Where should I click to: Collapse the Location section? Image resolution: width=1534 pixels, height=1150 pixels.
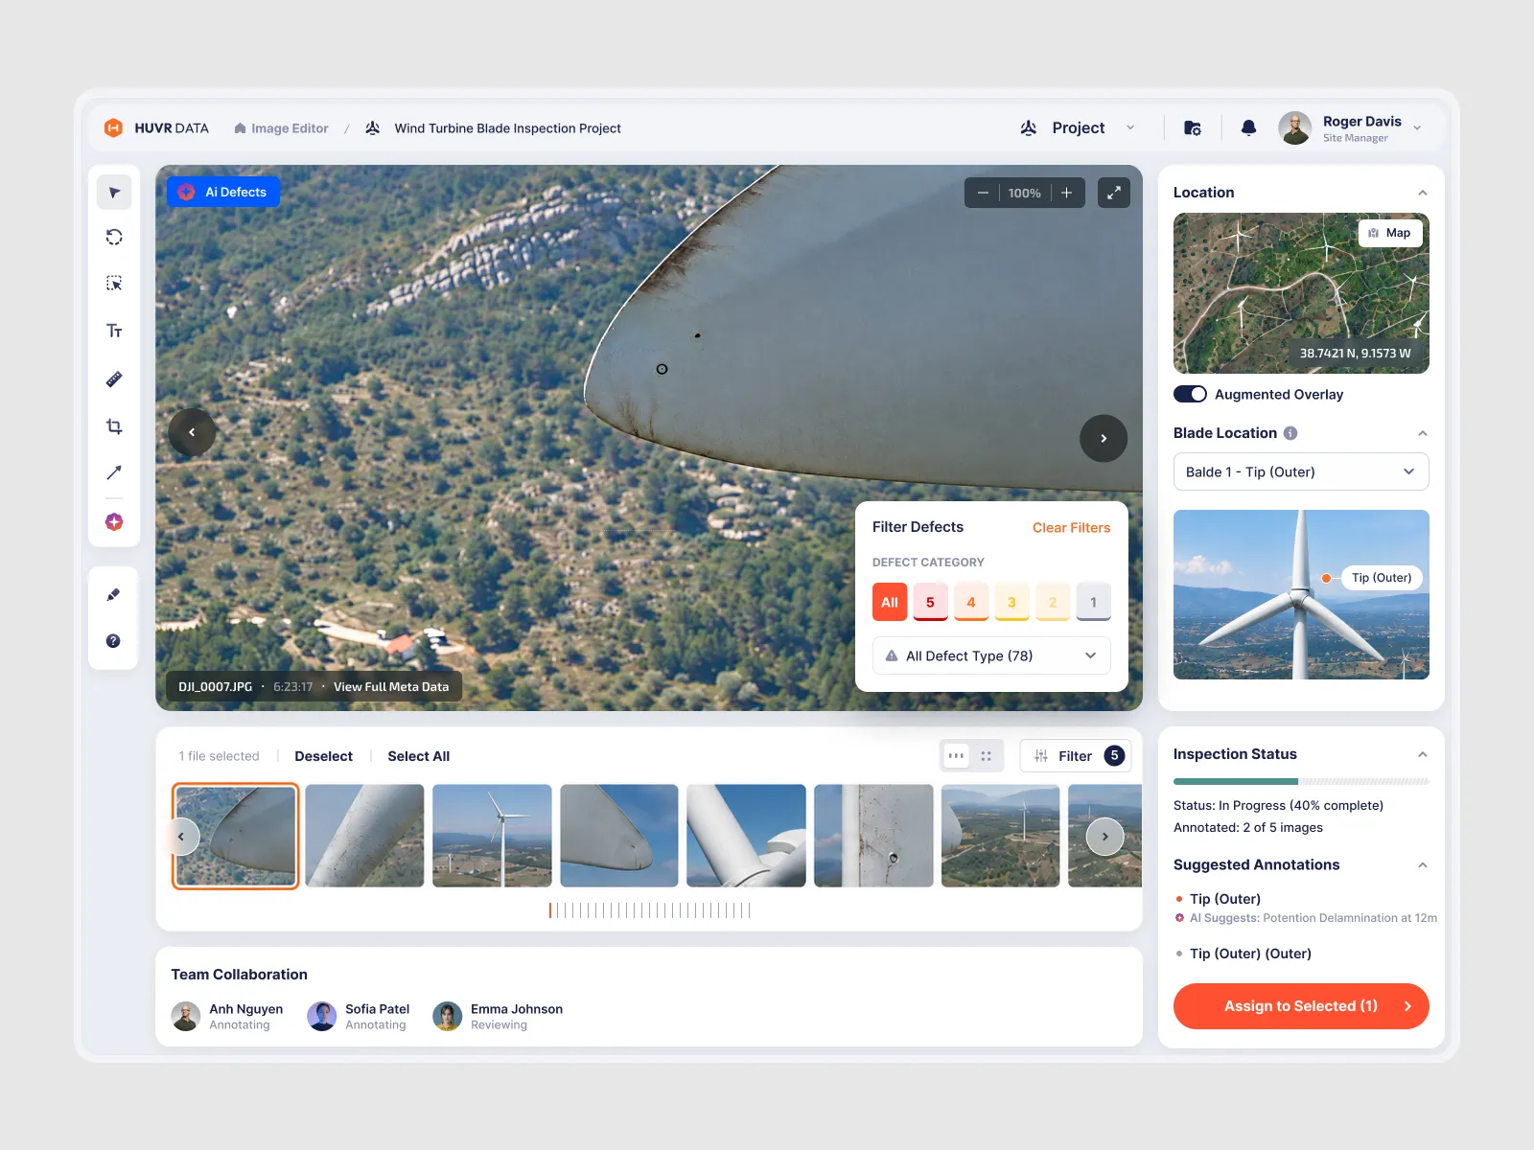(x=1423, y=193)
